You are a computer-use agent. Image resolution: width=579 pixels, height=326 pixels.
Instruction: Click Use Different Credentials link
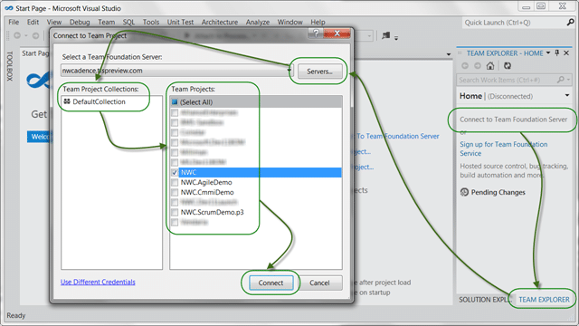pyautogui.click(x=98, y=282)
